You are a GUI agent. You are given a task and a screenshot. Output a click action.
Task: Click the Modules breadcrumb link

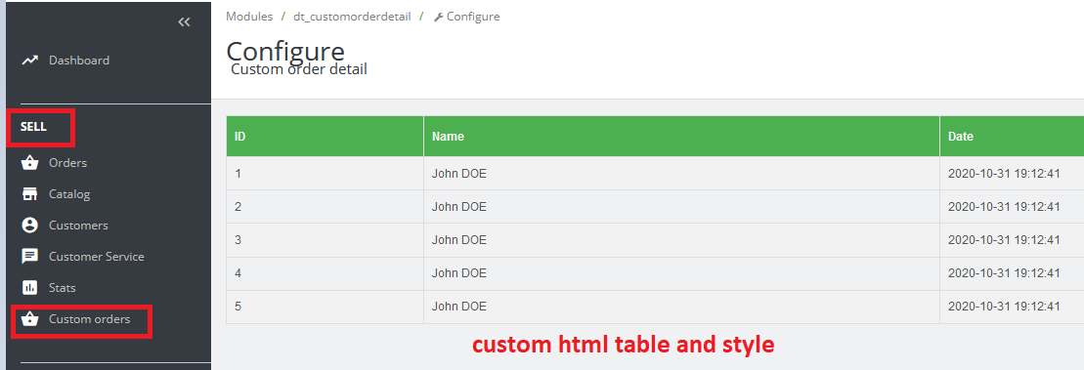[249, 16]
